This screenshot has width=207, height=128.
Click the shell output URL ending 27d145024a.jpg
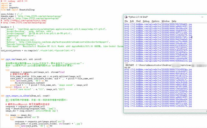(x=158, y=69)
